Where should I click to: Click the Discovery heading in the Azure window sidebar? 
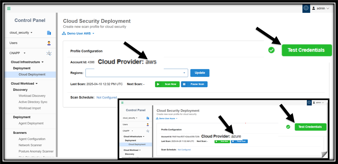[x=130, y=154]
